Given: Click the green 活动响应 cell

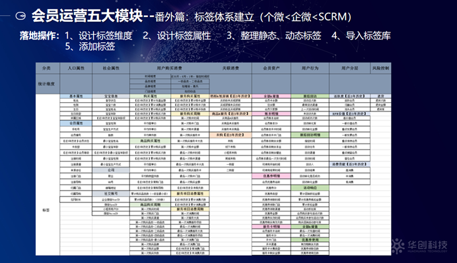Looking at the screenshot, I should pyautogui.click(x=310, y=188).
